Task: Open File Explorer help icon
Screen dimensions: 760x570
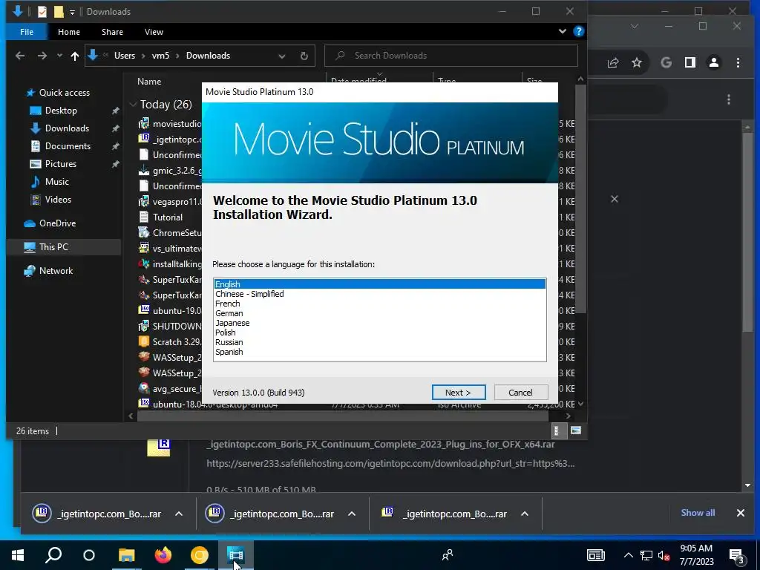Action: pyautogui.click(x=578, y=31)
